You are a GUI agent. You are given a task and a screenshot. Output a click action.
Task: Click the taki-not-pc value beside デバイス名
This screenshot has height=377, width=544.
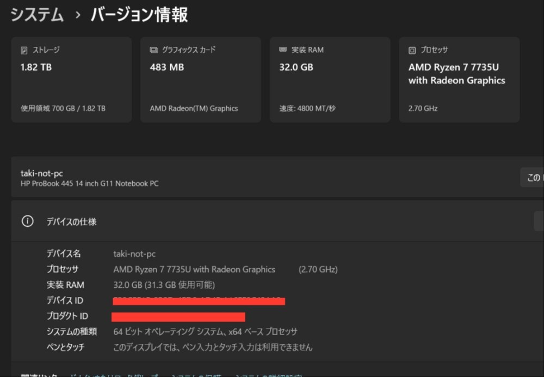pos(134,254)
